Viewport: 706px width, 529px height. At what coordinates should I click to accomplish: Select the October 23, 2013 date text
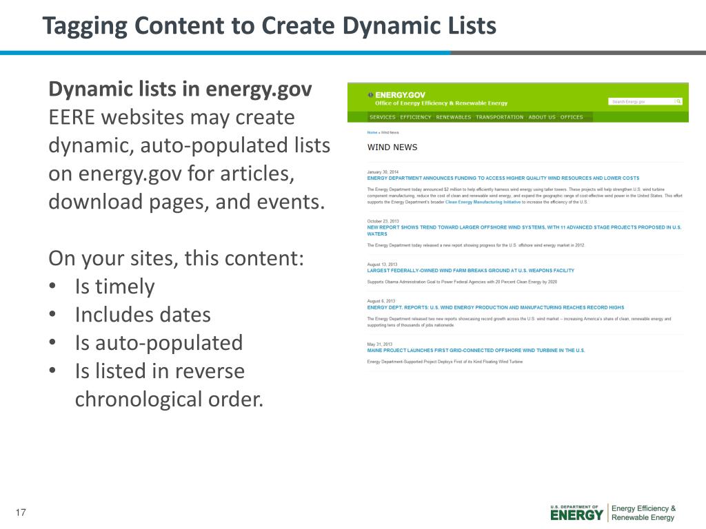coord(383,221)
